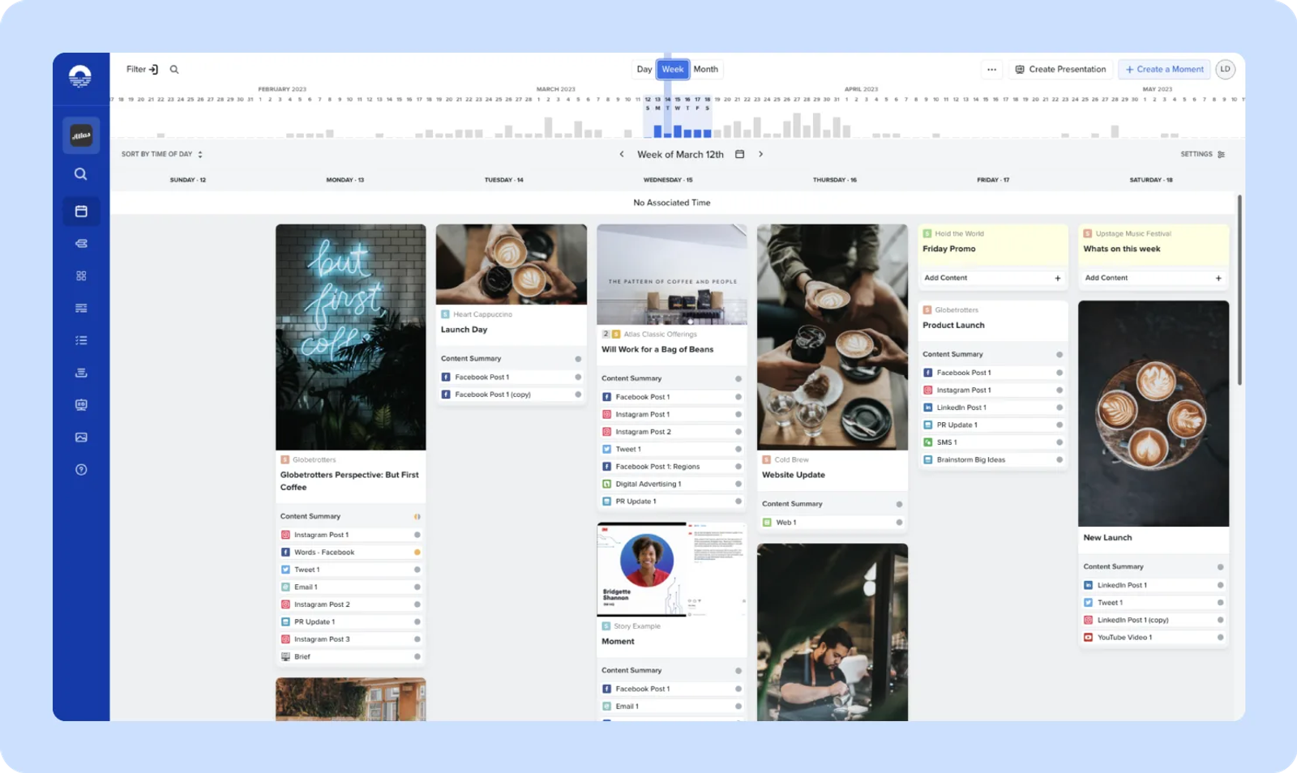Switch to Week view
This screenshot has width=1297, height=773.
(673, 70)
